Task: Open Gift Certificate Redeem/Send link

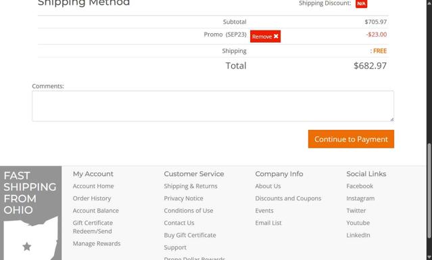Action: point(93,227)
